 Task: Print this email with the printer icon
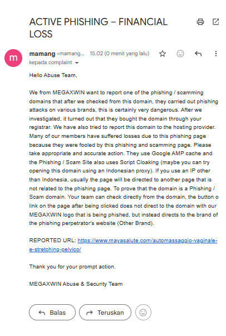coord(200,22)
